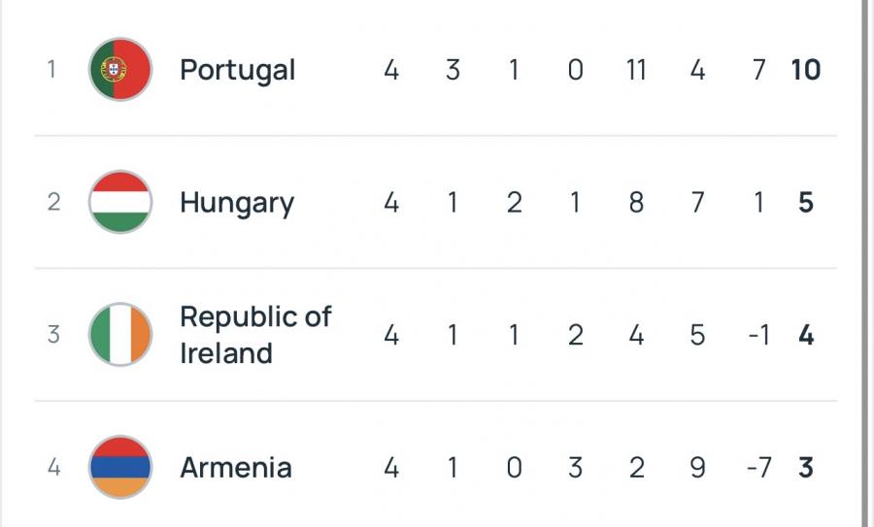Viewport: 874px width, 527px height.
Task: Click rank number 2 beside Hungary's flag
Action: coord(52,202)
